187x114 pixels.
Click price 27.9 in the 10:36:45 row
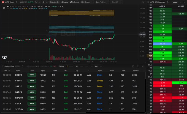(x=111, y=98)
